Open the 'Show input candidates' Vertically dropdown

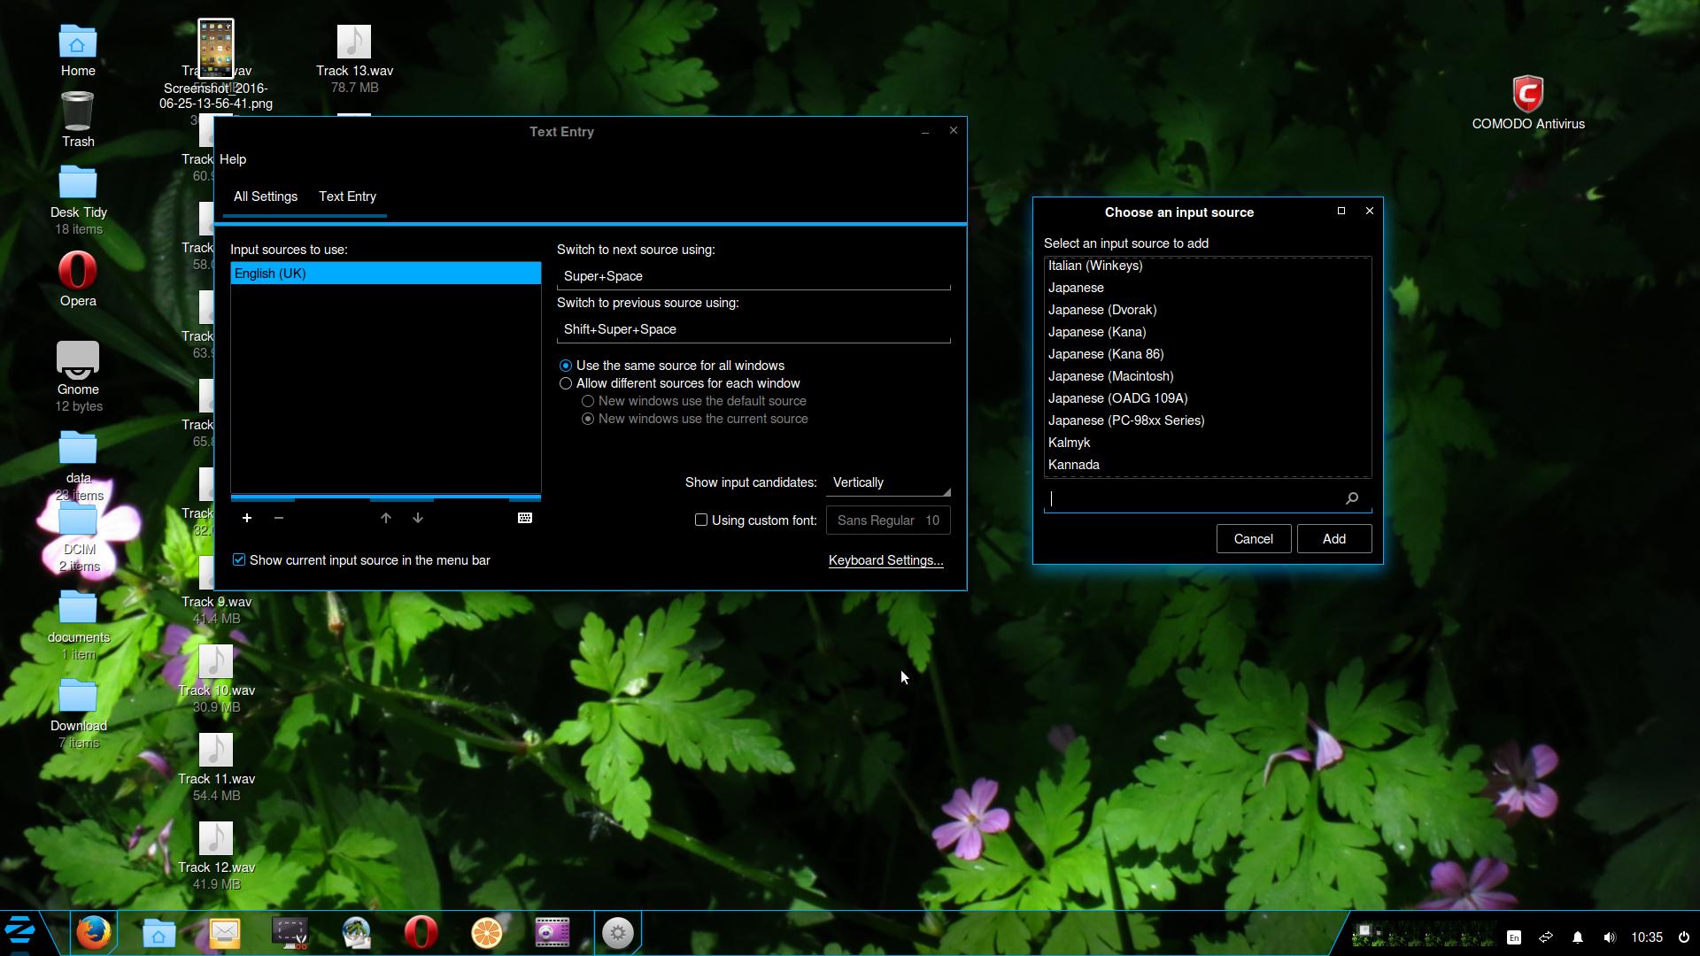pos(888,482)
